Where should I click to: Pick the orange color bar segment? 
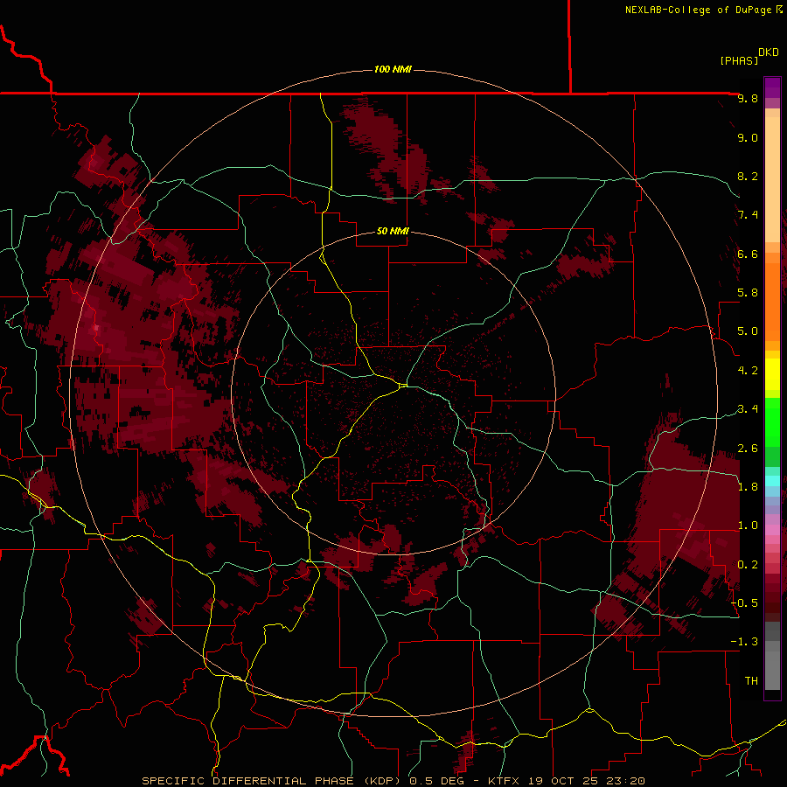click(772, 303)
